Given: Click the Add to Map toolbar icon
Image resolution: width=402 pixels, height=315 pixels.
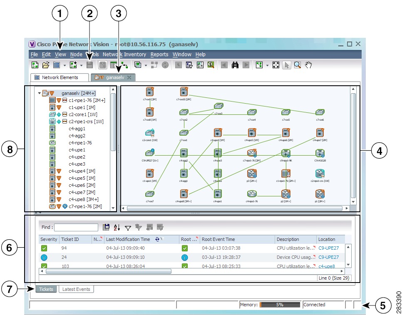Looking at the screenshot, I should coord(73,65).
